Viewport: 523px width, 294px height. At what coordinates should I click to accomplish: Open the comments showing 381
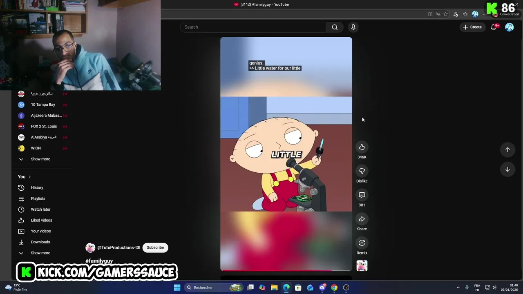pos(362,195)
